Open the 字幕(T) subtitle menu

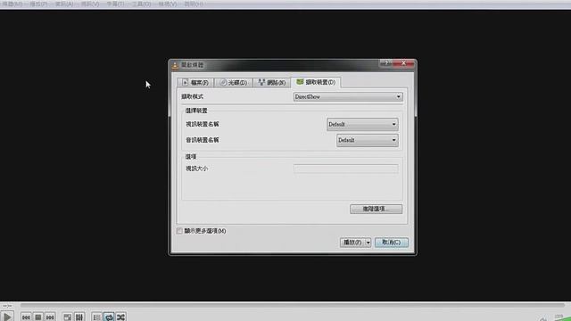[115, 4]
